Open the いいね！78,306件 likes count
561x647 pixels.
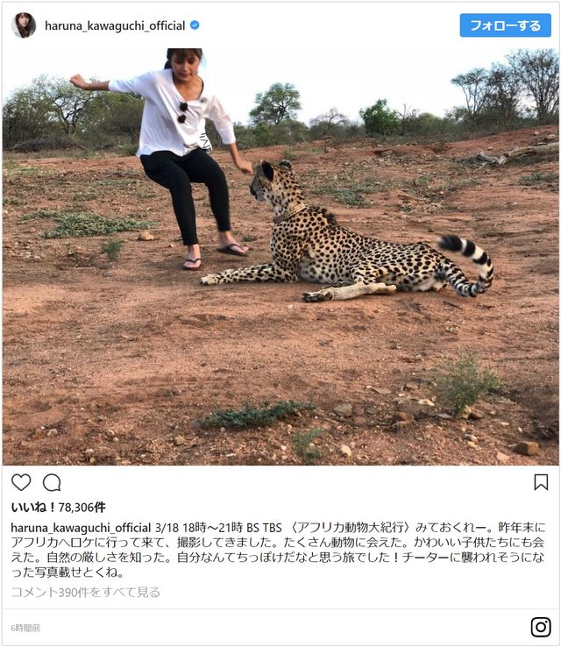[58, 507]
